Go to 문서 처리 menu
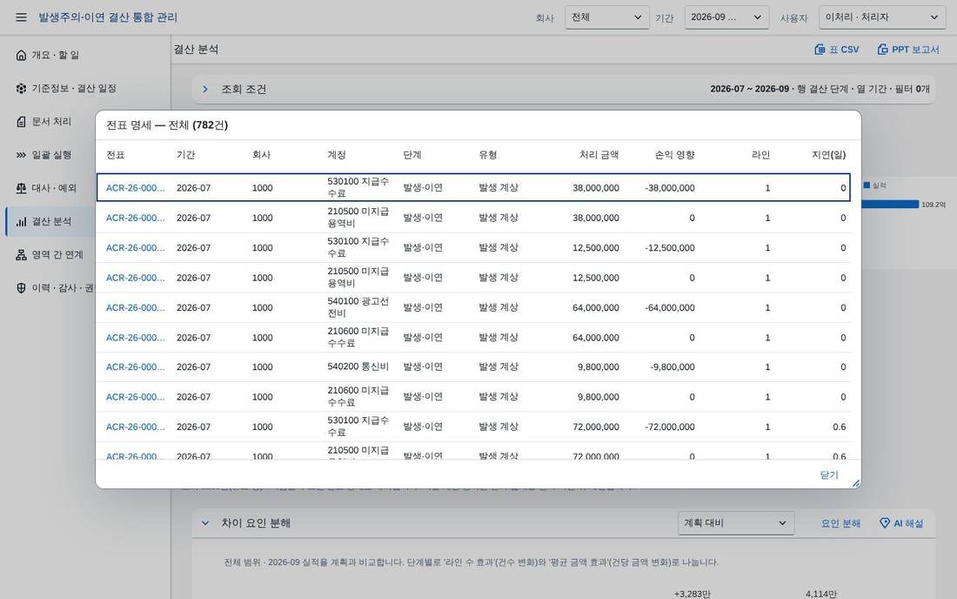 coord(50,122)
